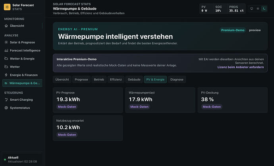The image size is (274, 166).
Task: Click the PV-Deckung 38 % value
Action: [x=207, y=99]
